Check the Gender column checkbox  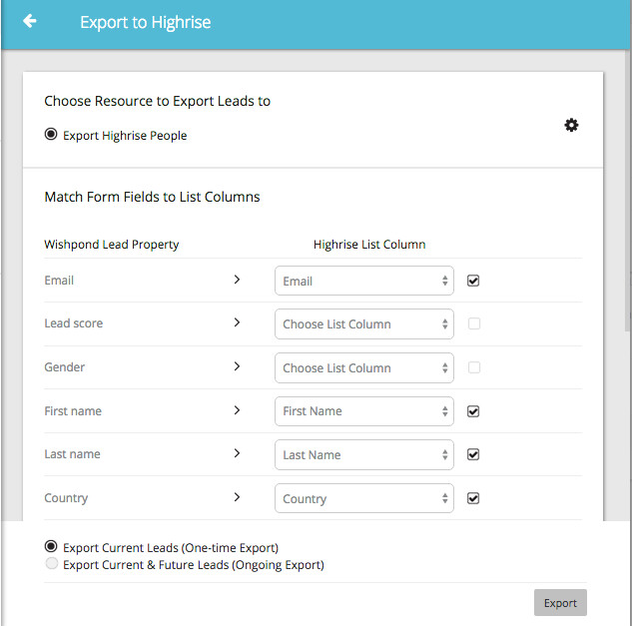click(x=474, y=367)
